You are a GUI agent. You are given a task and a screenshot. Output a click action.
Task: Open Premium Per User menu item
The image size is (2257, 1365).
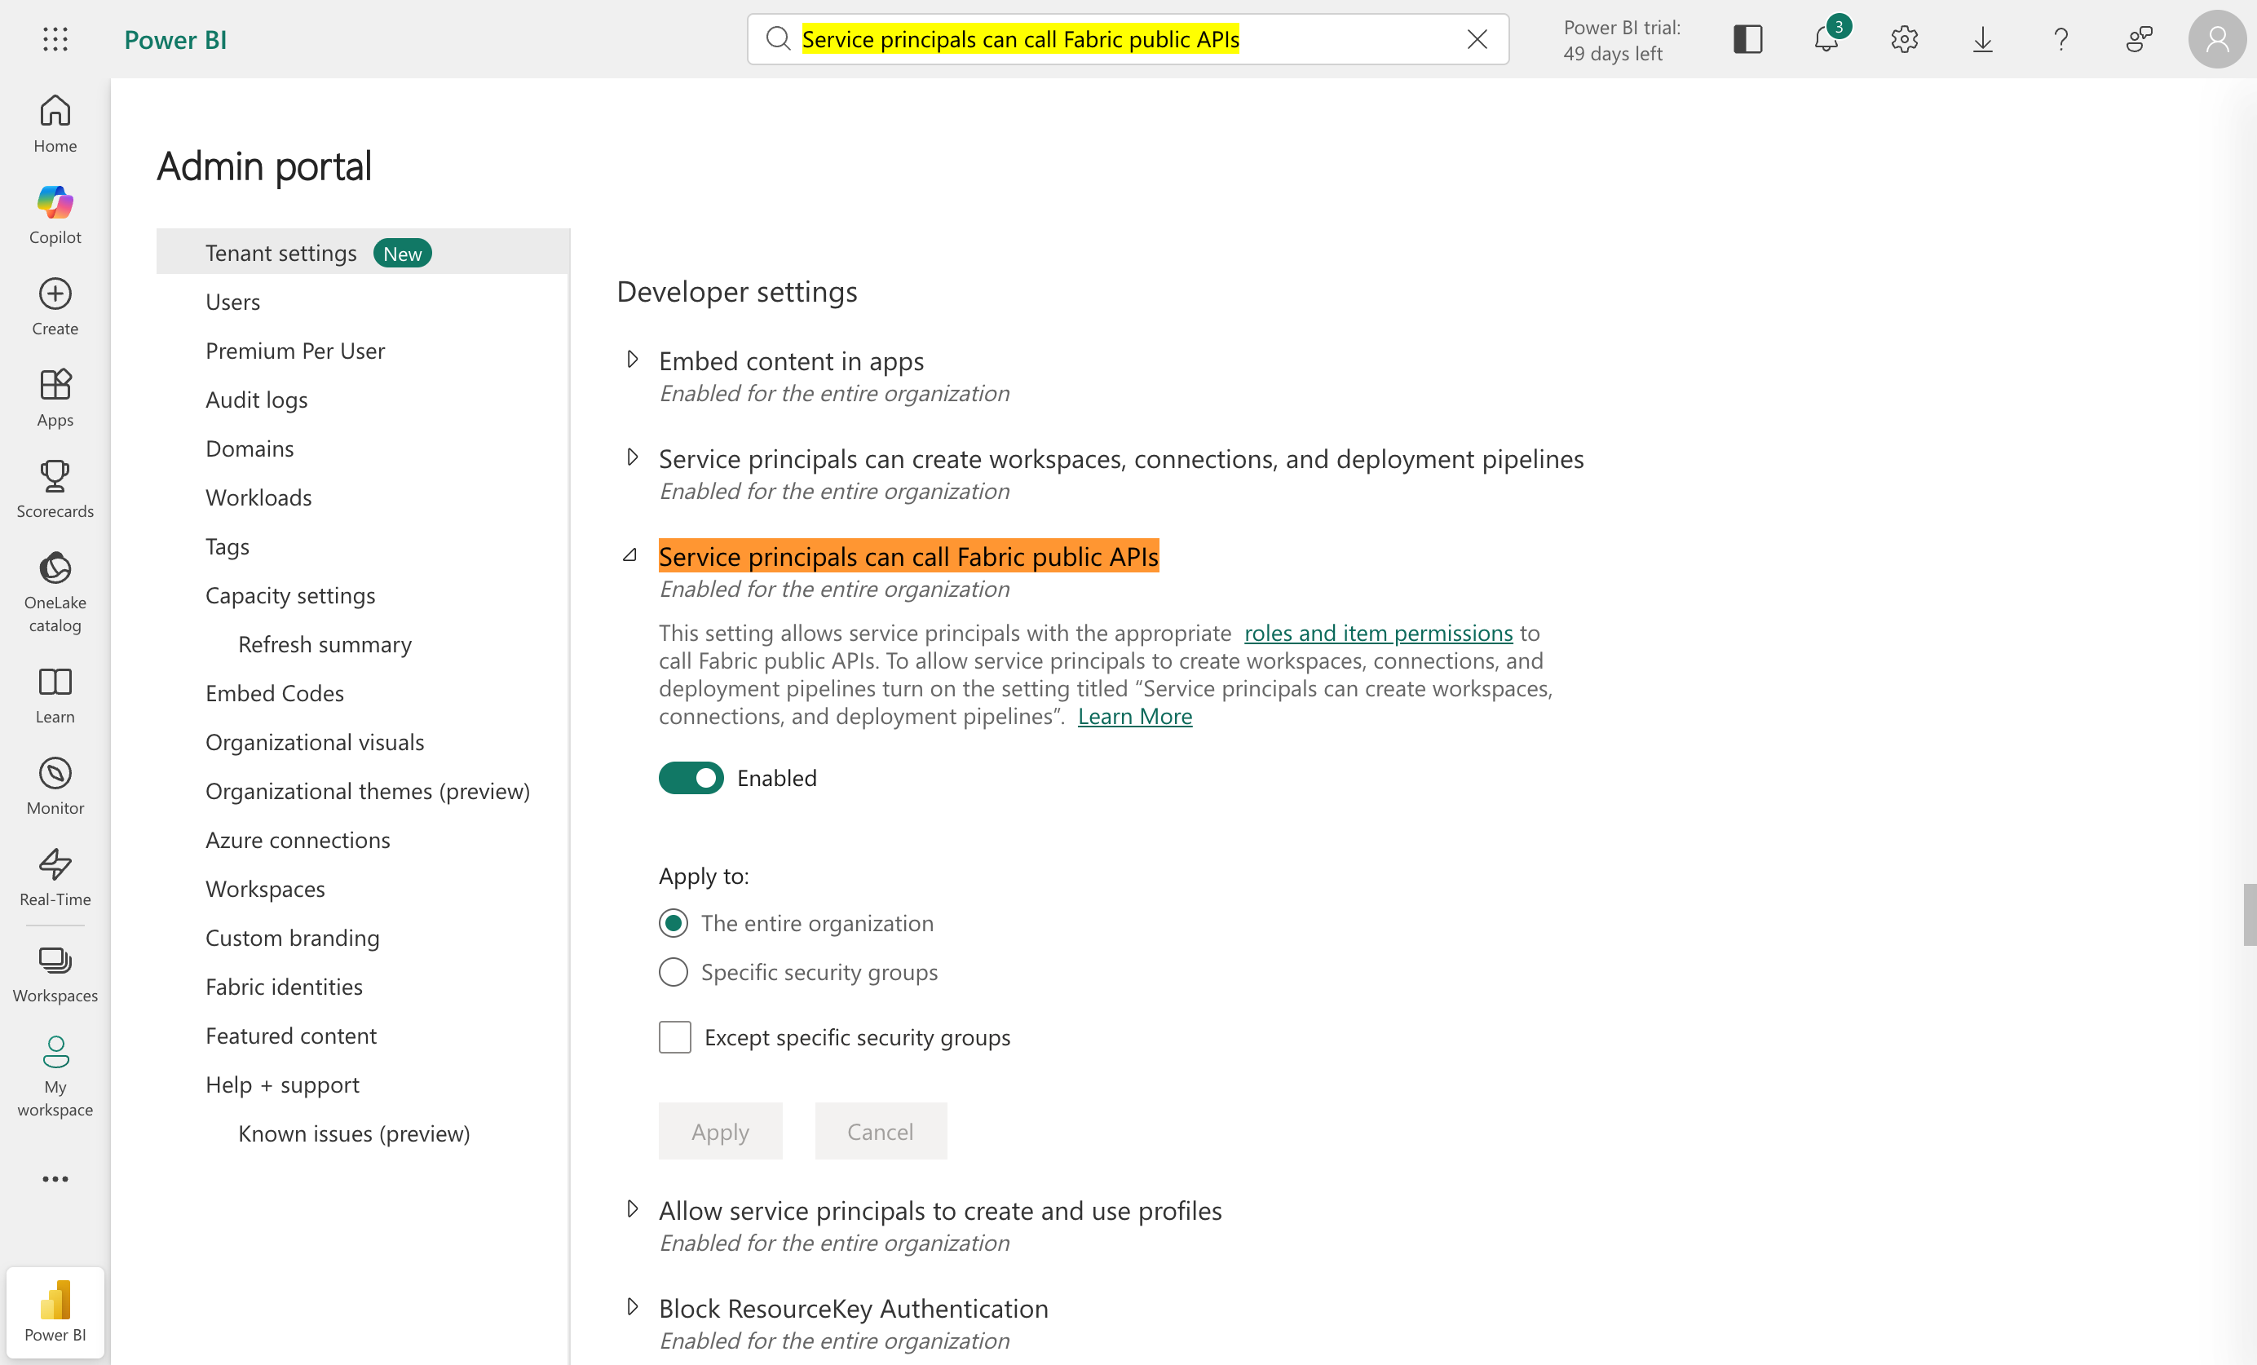coord(295,351)
